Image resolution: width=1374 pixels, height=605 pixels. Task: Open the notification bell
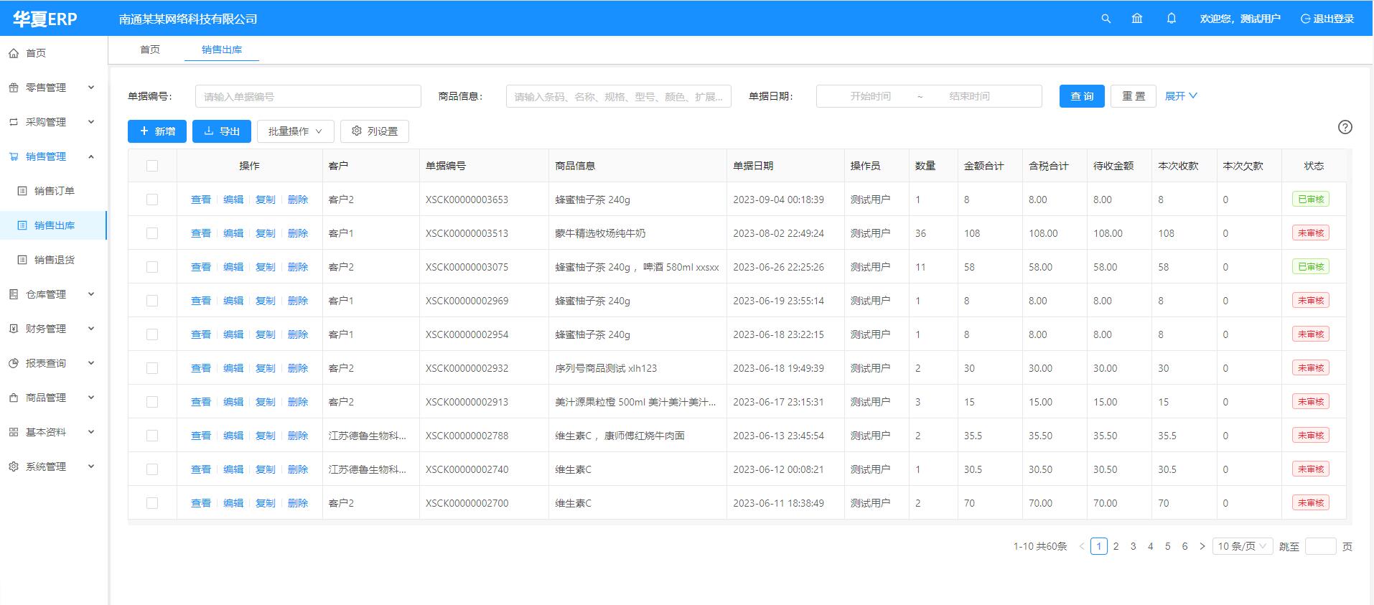tap(1172, 19)
